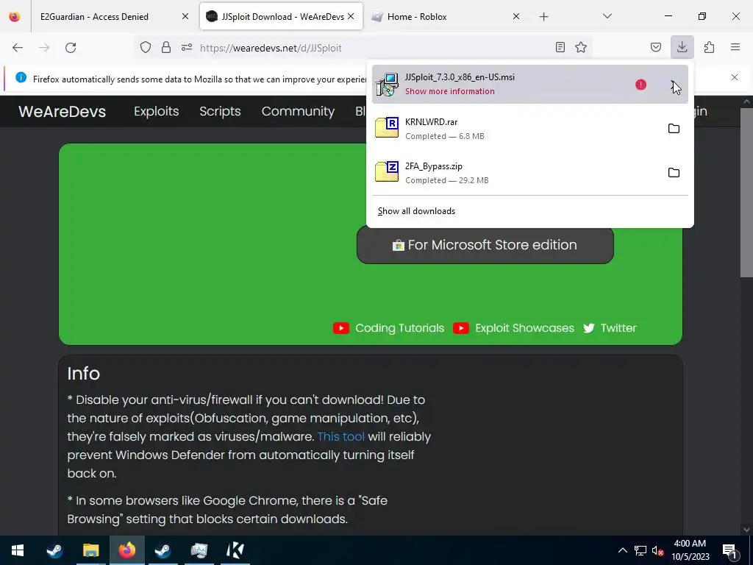The image size is (753, 565).
Task: Close the JJSploit Download tab
Action: 351,17
